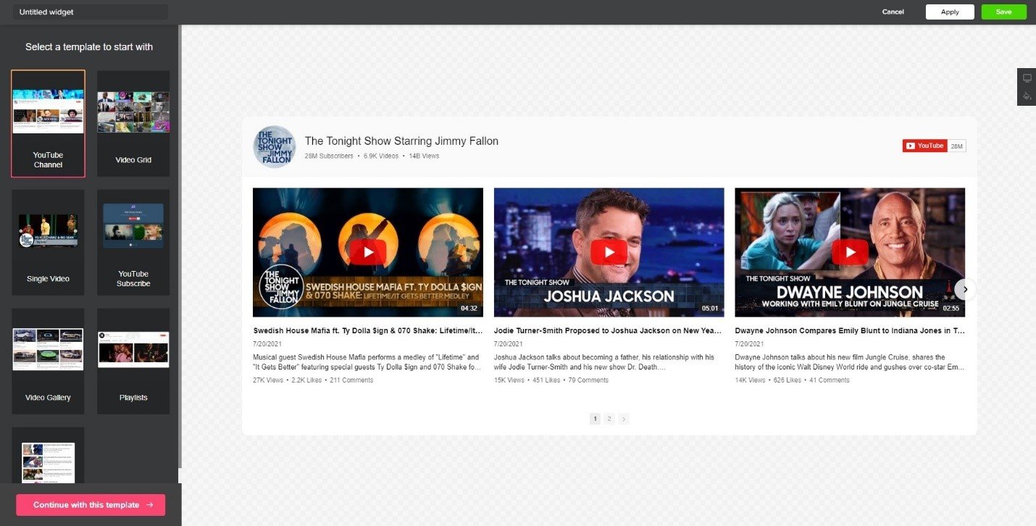Image resolution: width=1036 pixels, height=526 pixels.
Task: Edit the Untitled widget name field
Action: pyautogui.click(x=87, y=12)
